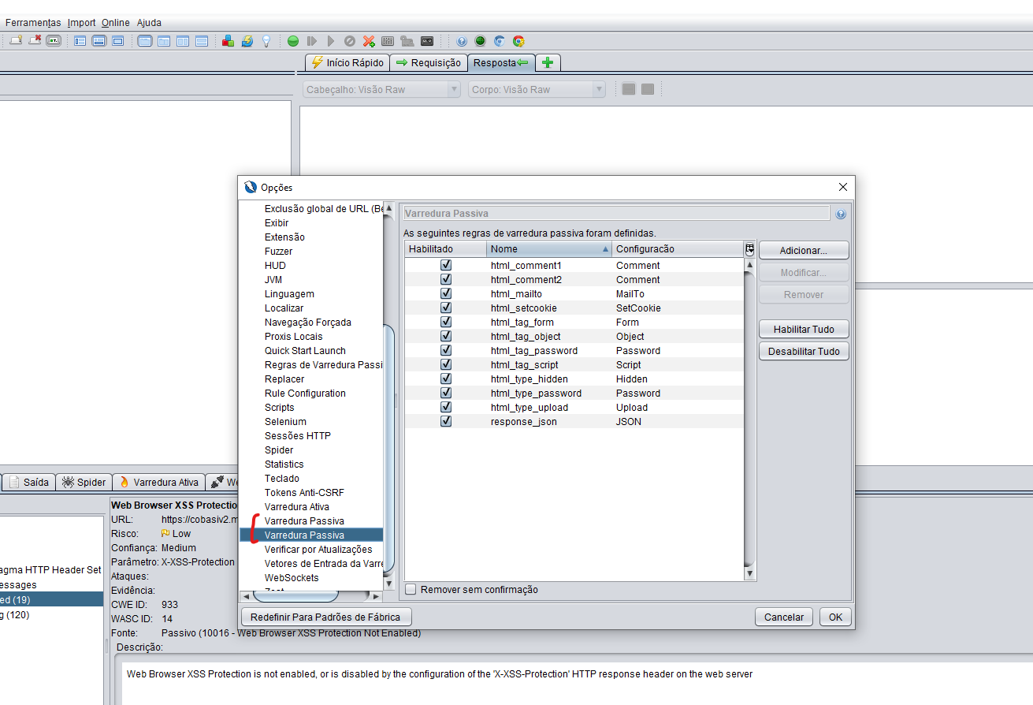Select Varredura Ativa in the options tree
Screen dimensions: 1033x705
[x=295, y=506]
